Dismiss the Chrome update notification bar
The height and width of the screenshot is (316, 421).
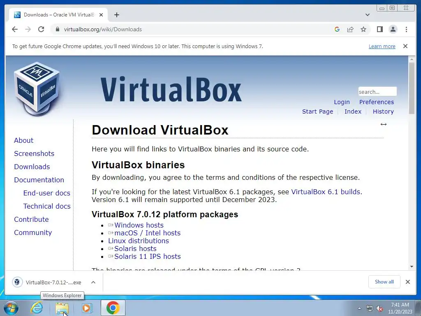[405, 46]
